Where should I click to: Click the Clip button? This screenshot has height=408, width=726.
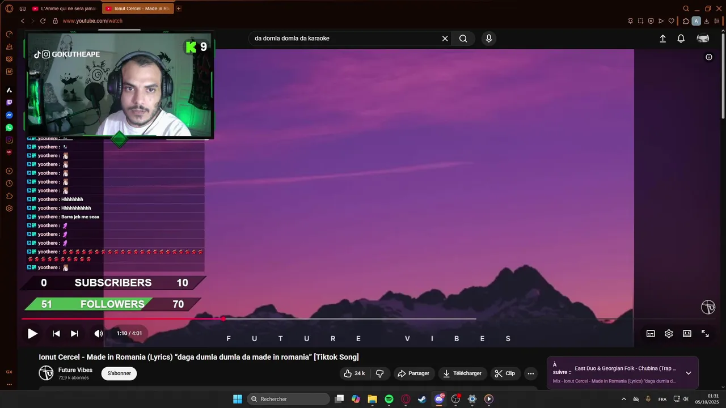click(505, 373)
